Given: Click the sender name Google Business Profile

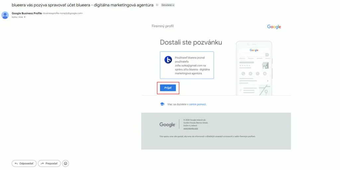Looking at the screenshot, I should [x=27, y=13].
